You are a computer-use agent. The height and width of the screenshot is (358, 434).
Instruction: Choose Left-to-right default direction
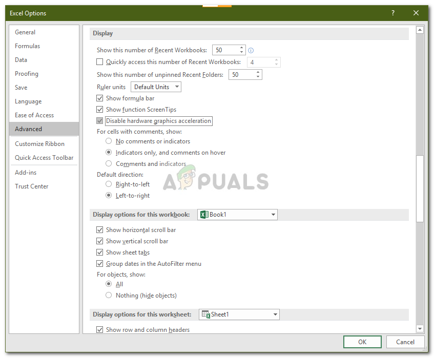[109, 196]
